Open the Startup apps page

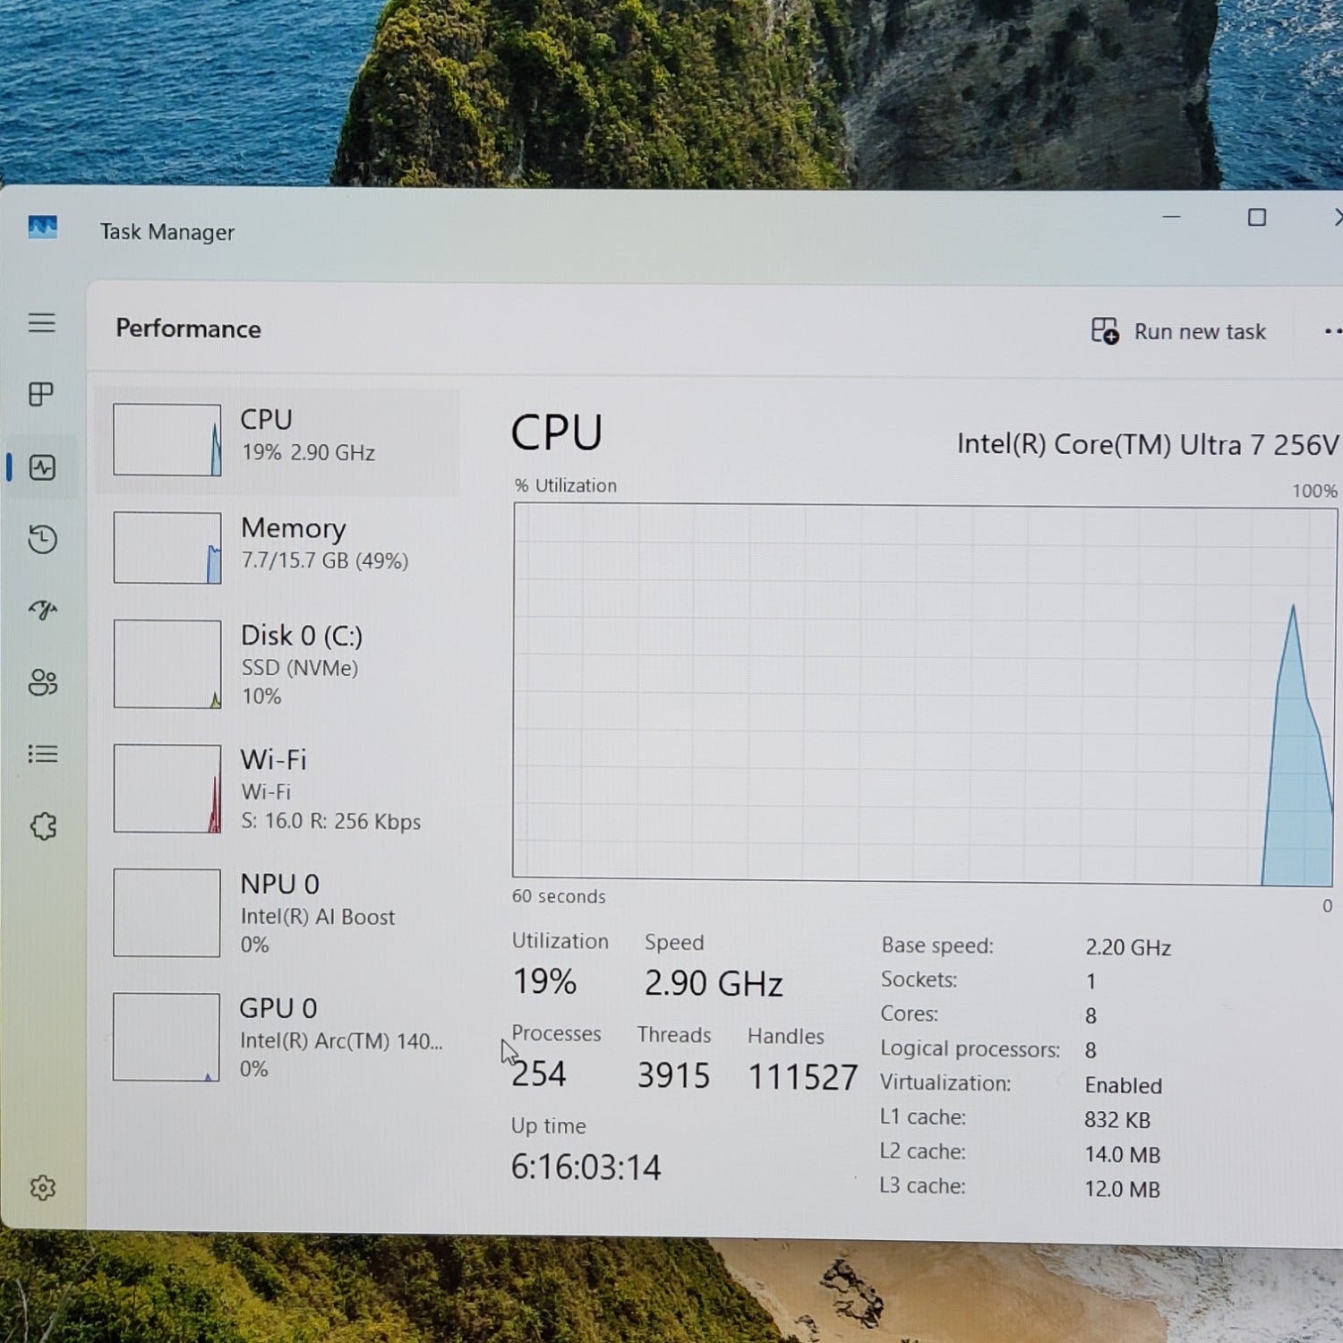click(42, 611)
